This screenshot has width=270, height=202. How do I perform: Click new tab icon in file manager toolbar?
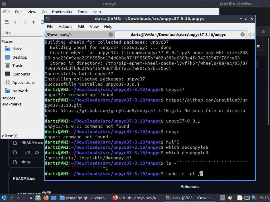tap(7, 22)
